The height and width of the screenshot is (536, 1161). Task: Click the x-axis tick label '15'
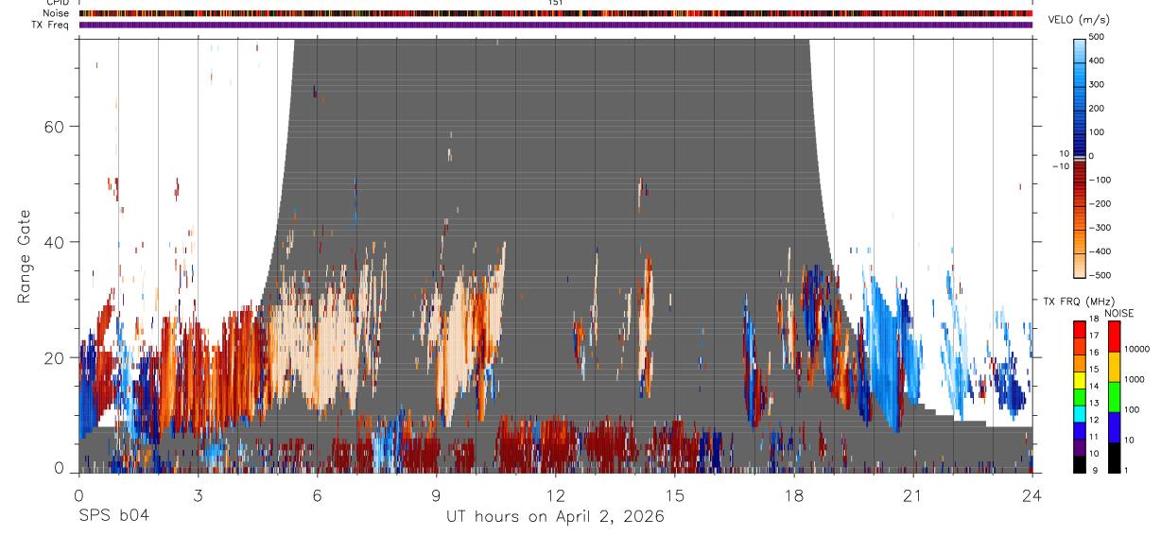(674, 496)
